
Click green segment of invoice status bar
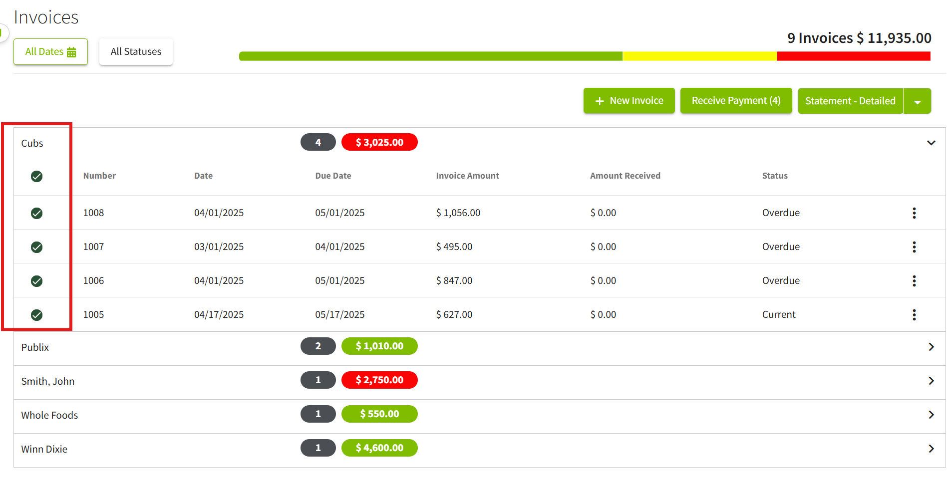[431, 56]
